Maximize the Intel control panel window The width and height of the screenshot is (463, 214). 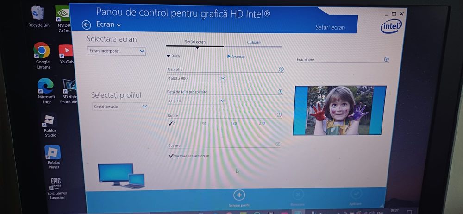point(394,13)
